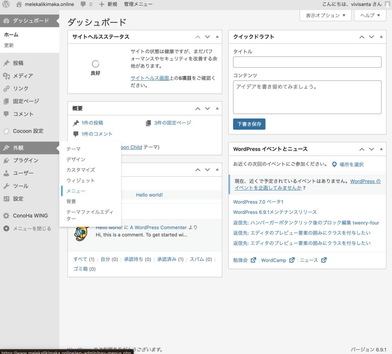
Task: Toggle the サイトヘルスステータス panel triangle
Action: coord(217,37)
